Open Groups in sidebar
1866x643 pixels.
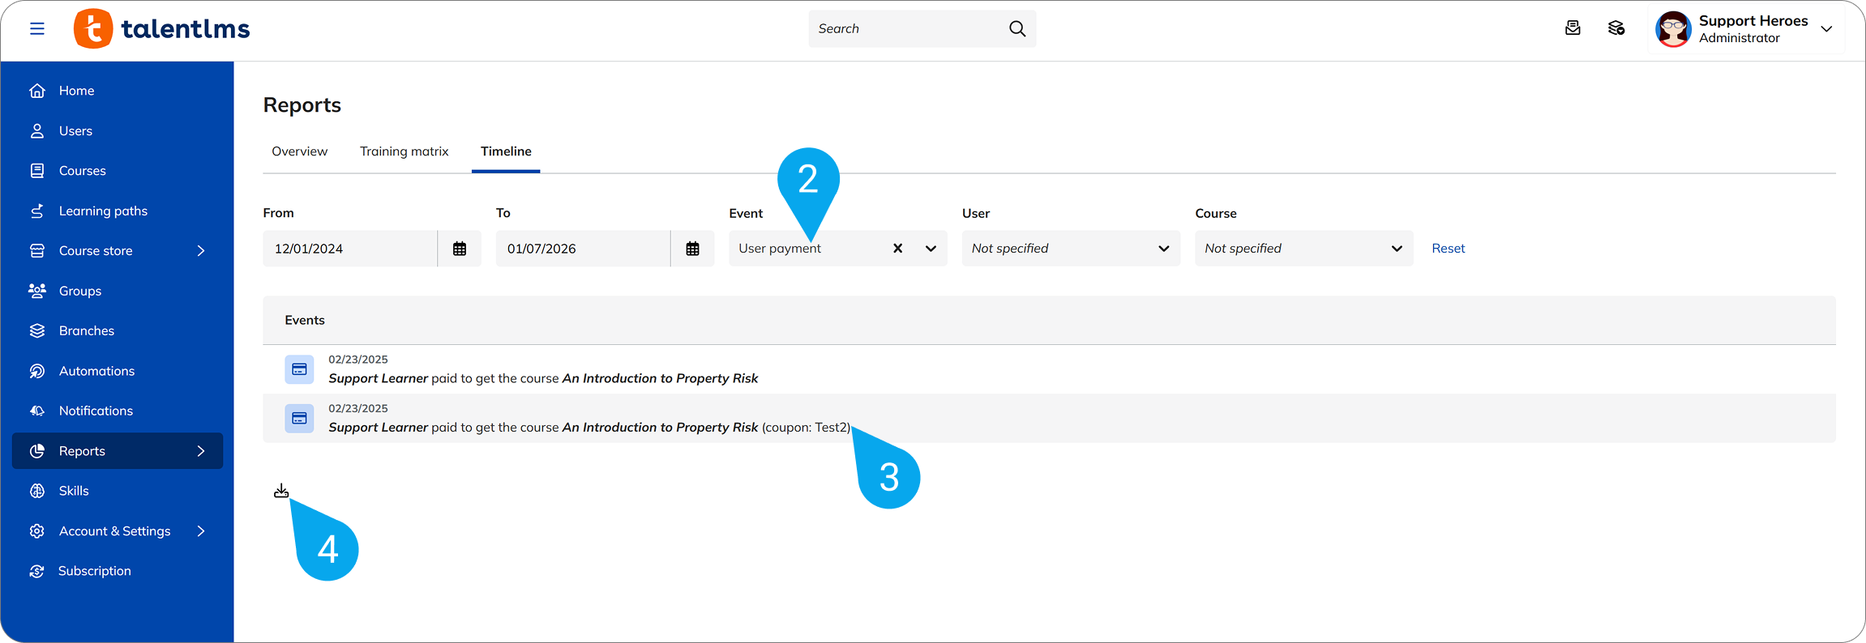click(118, 291)
